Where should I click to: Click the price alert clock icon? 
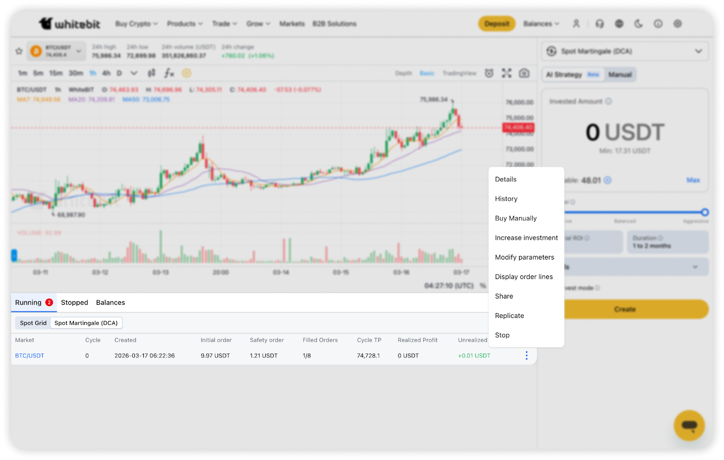coord(489,73)
